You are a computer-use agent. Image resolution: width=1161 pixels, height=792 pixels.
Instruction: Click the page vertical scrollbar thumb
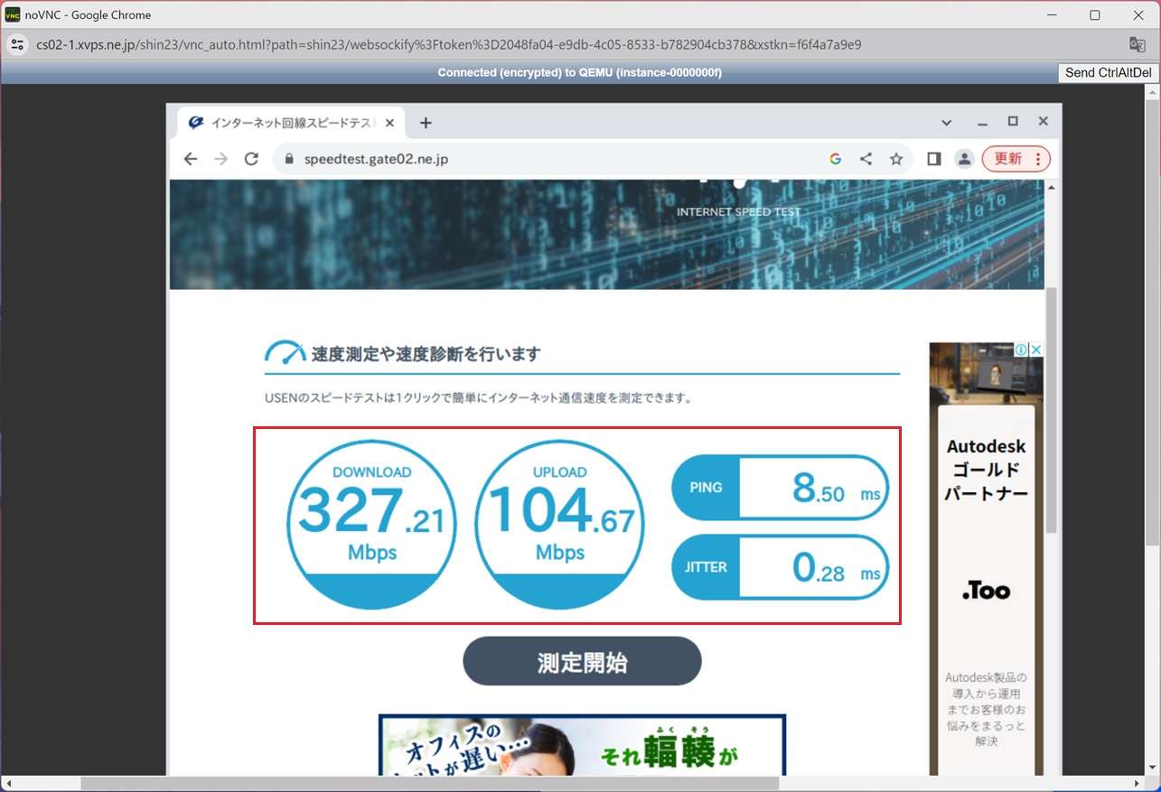click(1051, 411)
